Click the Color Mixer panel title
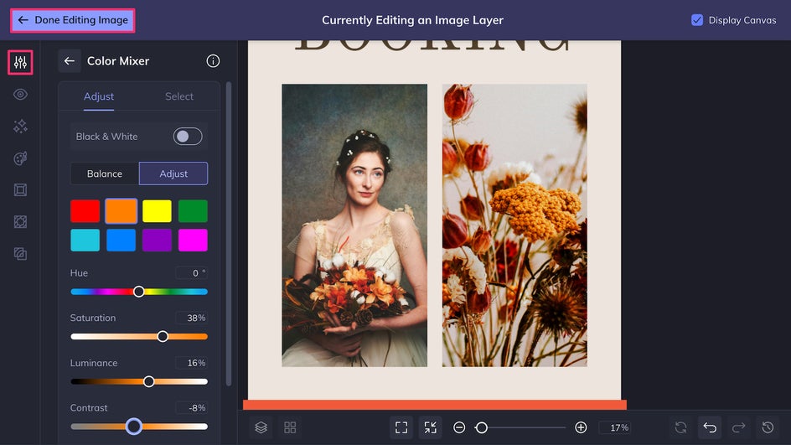Screen dimensions: 791x445 tap(118, 61)
